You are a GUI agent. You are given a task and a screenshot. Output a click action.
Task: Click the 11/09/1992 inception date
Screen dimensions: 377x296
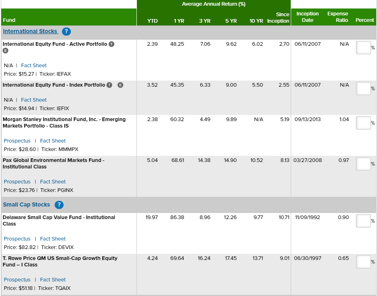tap(307, 217)
